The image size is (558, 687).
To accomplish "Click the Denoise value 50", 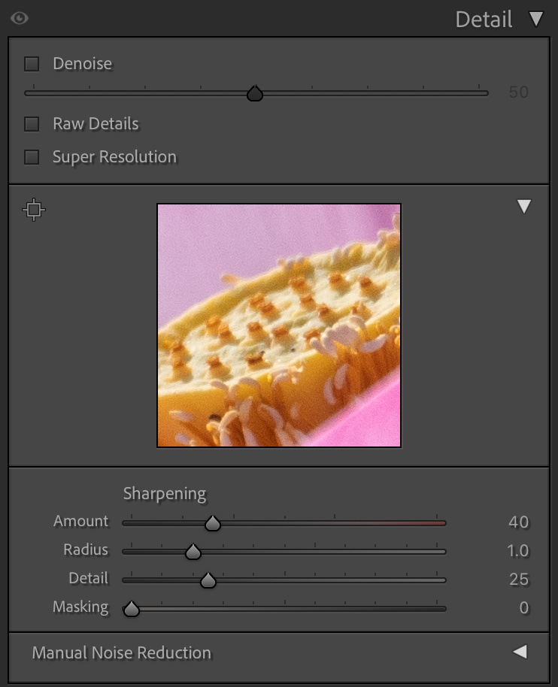I will click(519, 92).
